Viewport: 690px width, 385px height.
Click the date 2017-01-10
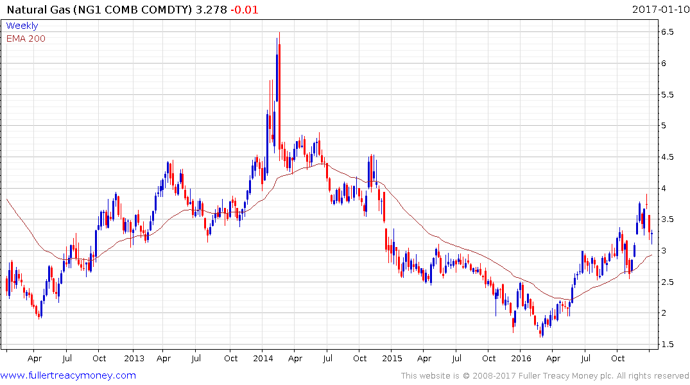pyautogui.click(x=660, y=9)
